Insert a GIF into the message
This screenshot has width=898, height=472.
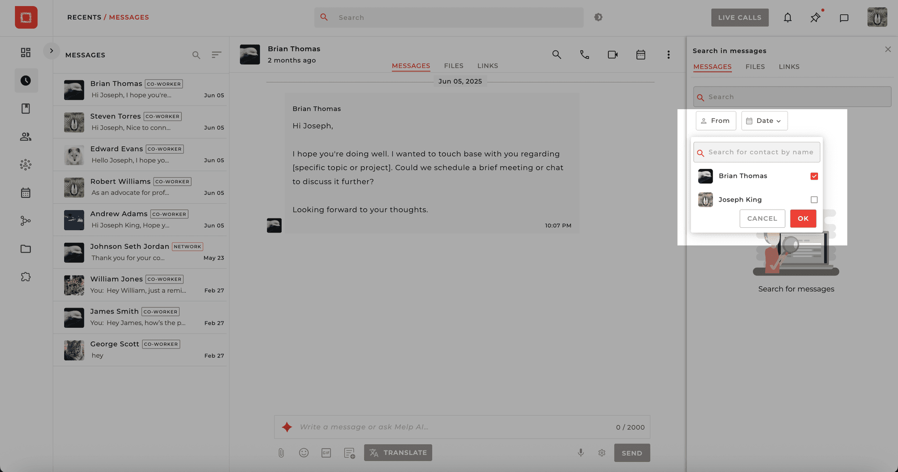coord(326,453)
